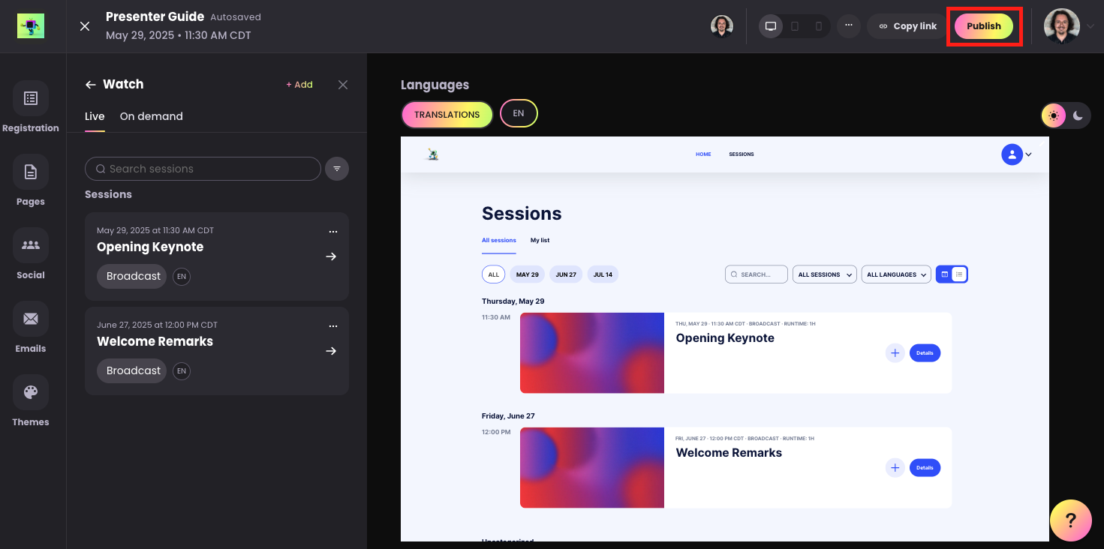Switch preview to list view
The image size is (1104, 549).
959,274
